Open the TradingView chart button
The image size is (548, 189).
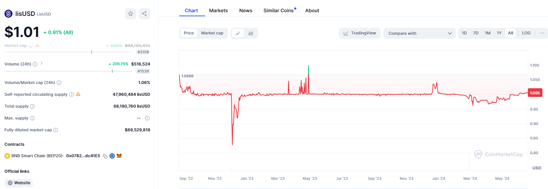pyautogui.click(x=360, y=33)
